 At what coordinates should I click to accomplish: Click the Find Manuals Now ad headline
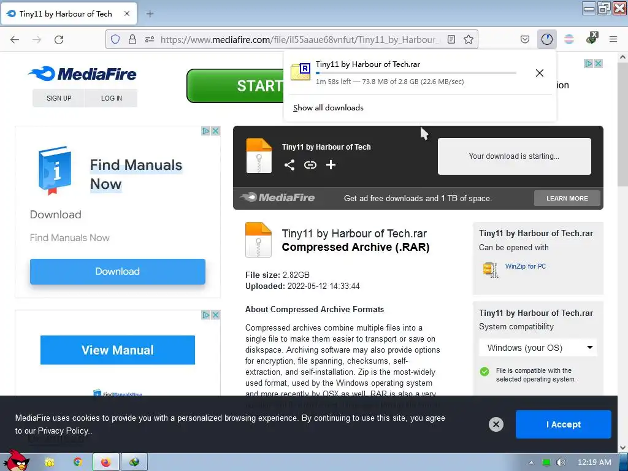coord(136,174)
